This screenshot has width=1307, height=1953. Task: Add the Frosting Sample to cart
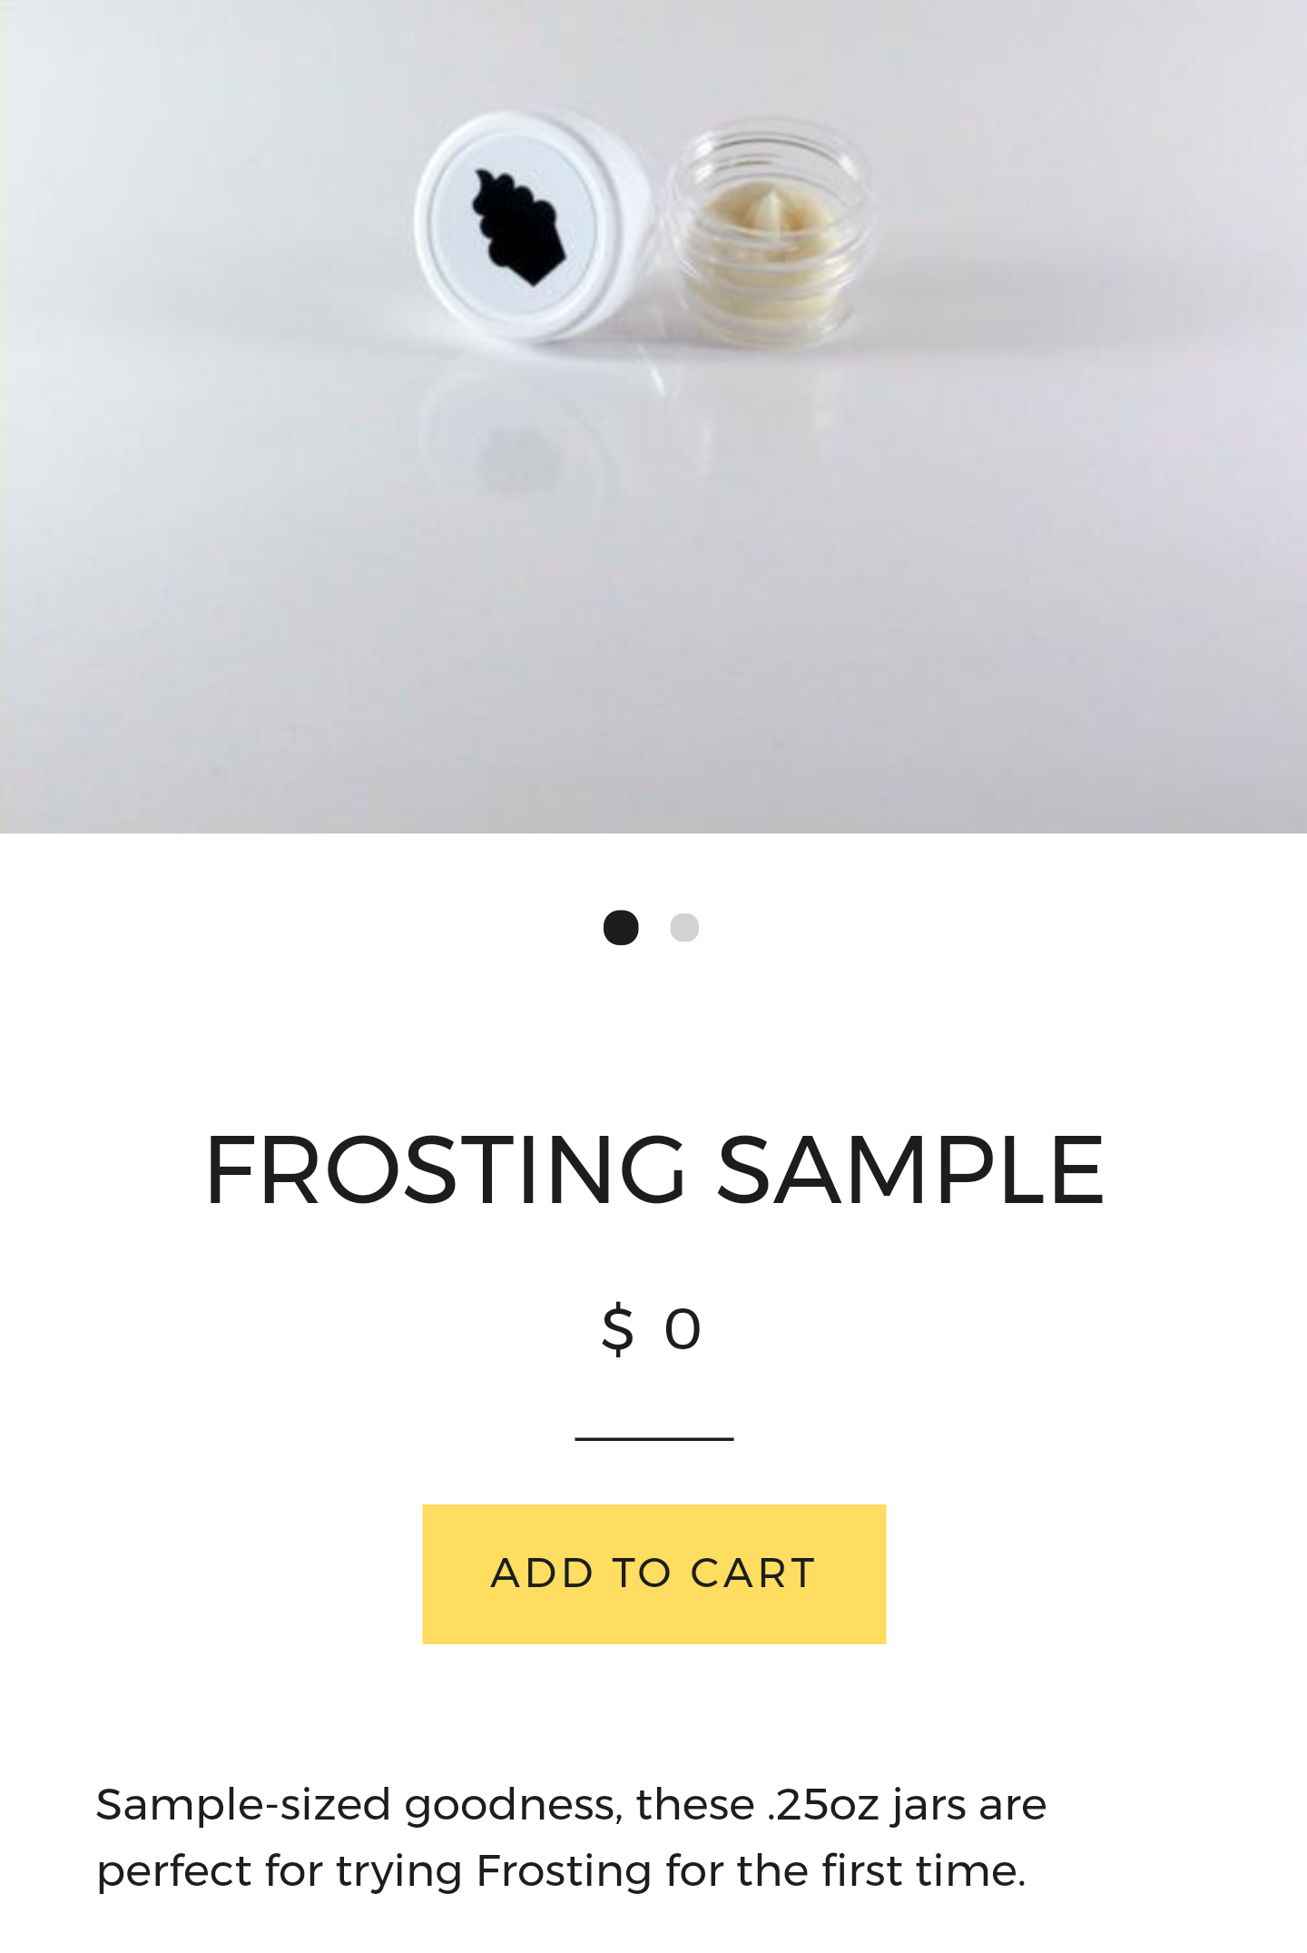(653, 1573)
